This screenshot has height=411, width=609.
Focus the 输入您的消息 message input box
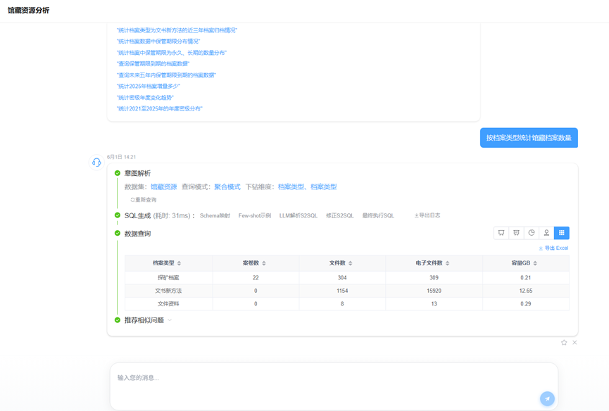(334, 386)
